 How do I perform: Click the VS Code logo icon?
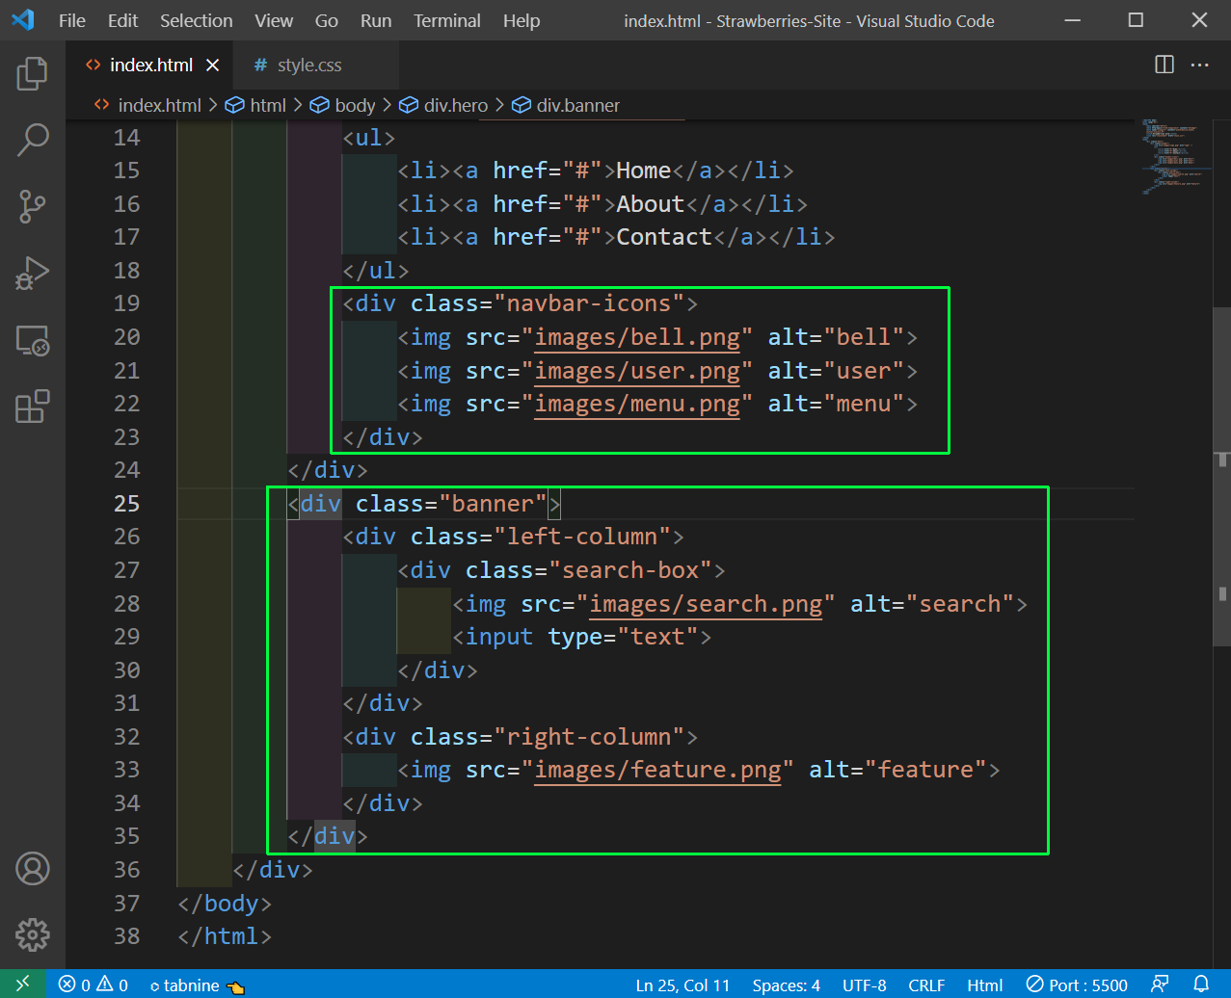tap(23, 19)
